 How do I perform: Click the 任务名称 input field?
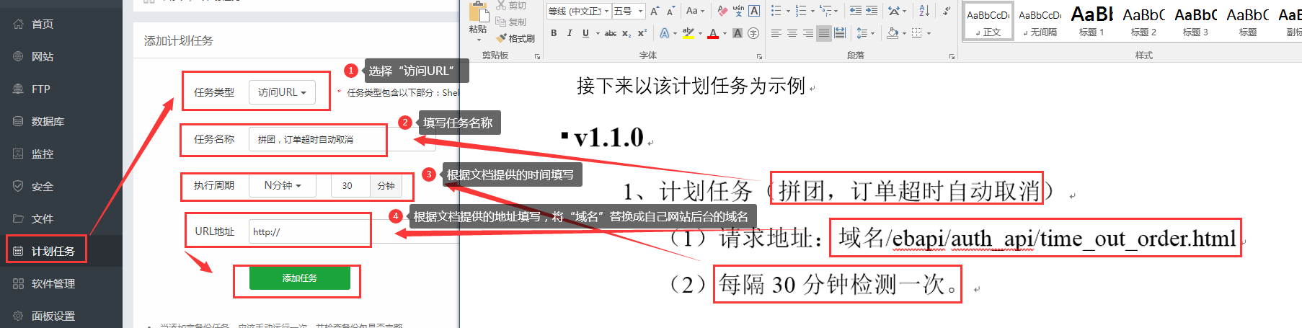coord(342,139)
